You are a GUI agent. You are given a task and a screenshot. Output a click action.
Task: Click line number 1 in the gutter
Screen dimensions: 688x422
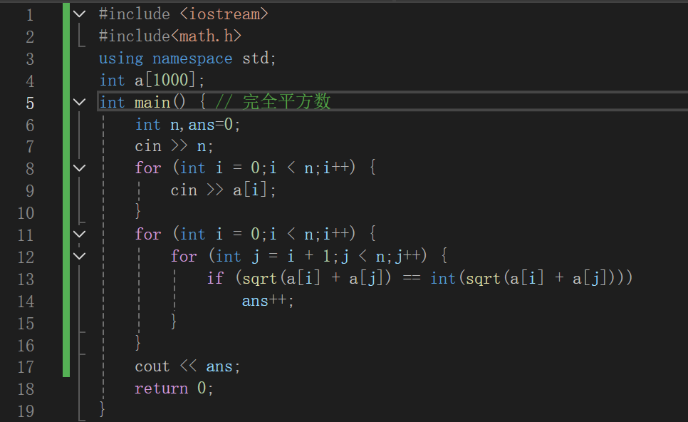30,15
